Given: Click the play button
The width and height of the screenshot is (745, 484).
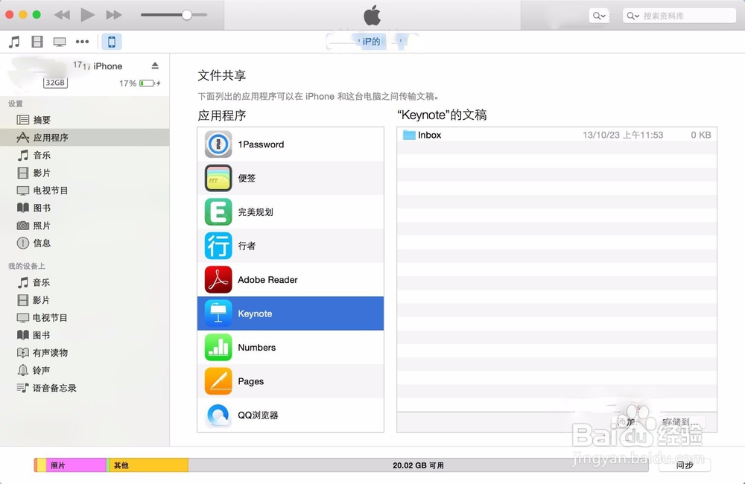Looking at the screenshot, I should pyautogui.click(x=87, y=15).
